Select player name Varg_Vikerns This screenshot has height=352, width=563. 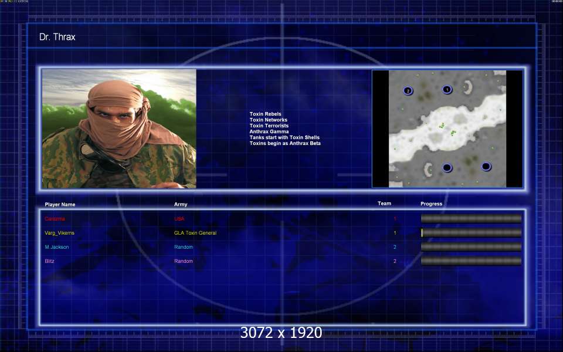click(x=59, y=233)
